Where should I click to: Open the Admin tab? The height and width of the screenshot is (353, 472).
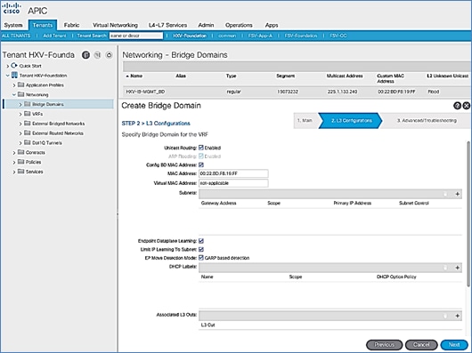point(206,25)
